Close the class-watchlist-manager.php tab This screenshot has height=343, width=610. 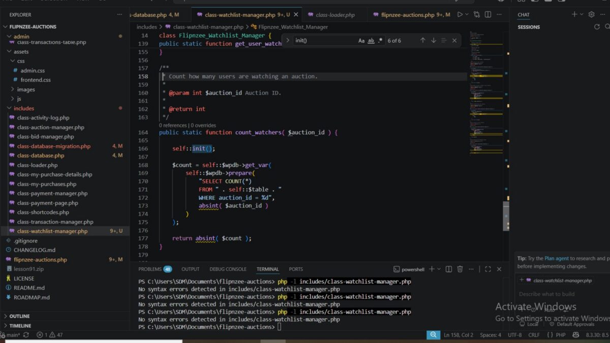pos(296,15)
